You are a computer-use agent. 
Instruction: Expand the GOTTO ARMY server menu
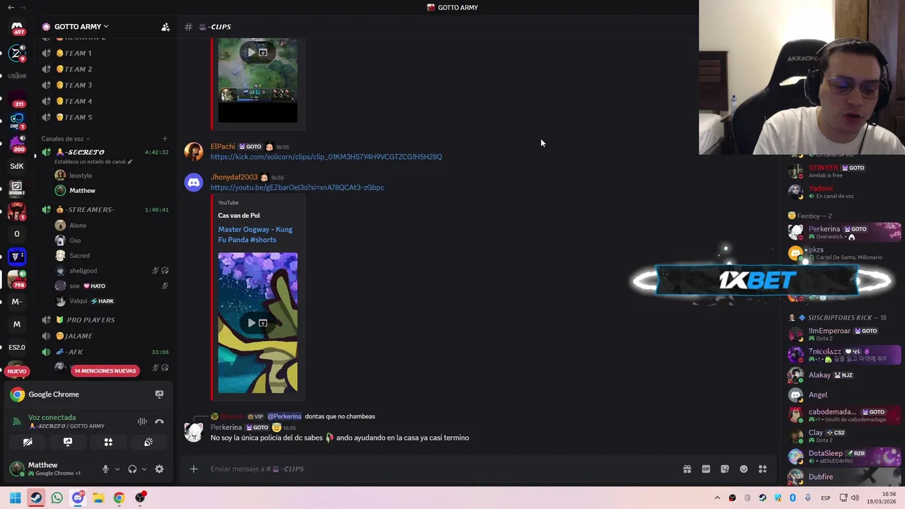click(82, 27)
